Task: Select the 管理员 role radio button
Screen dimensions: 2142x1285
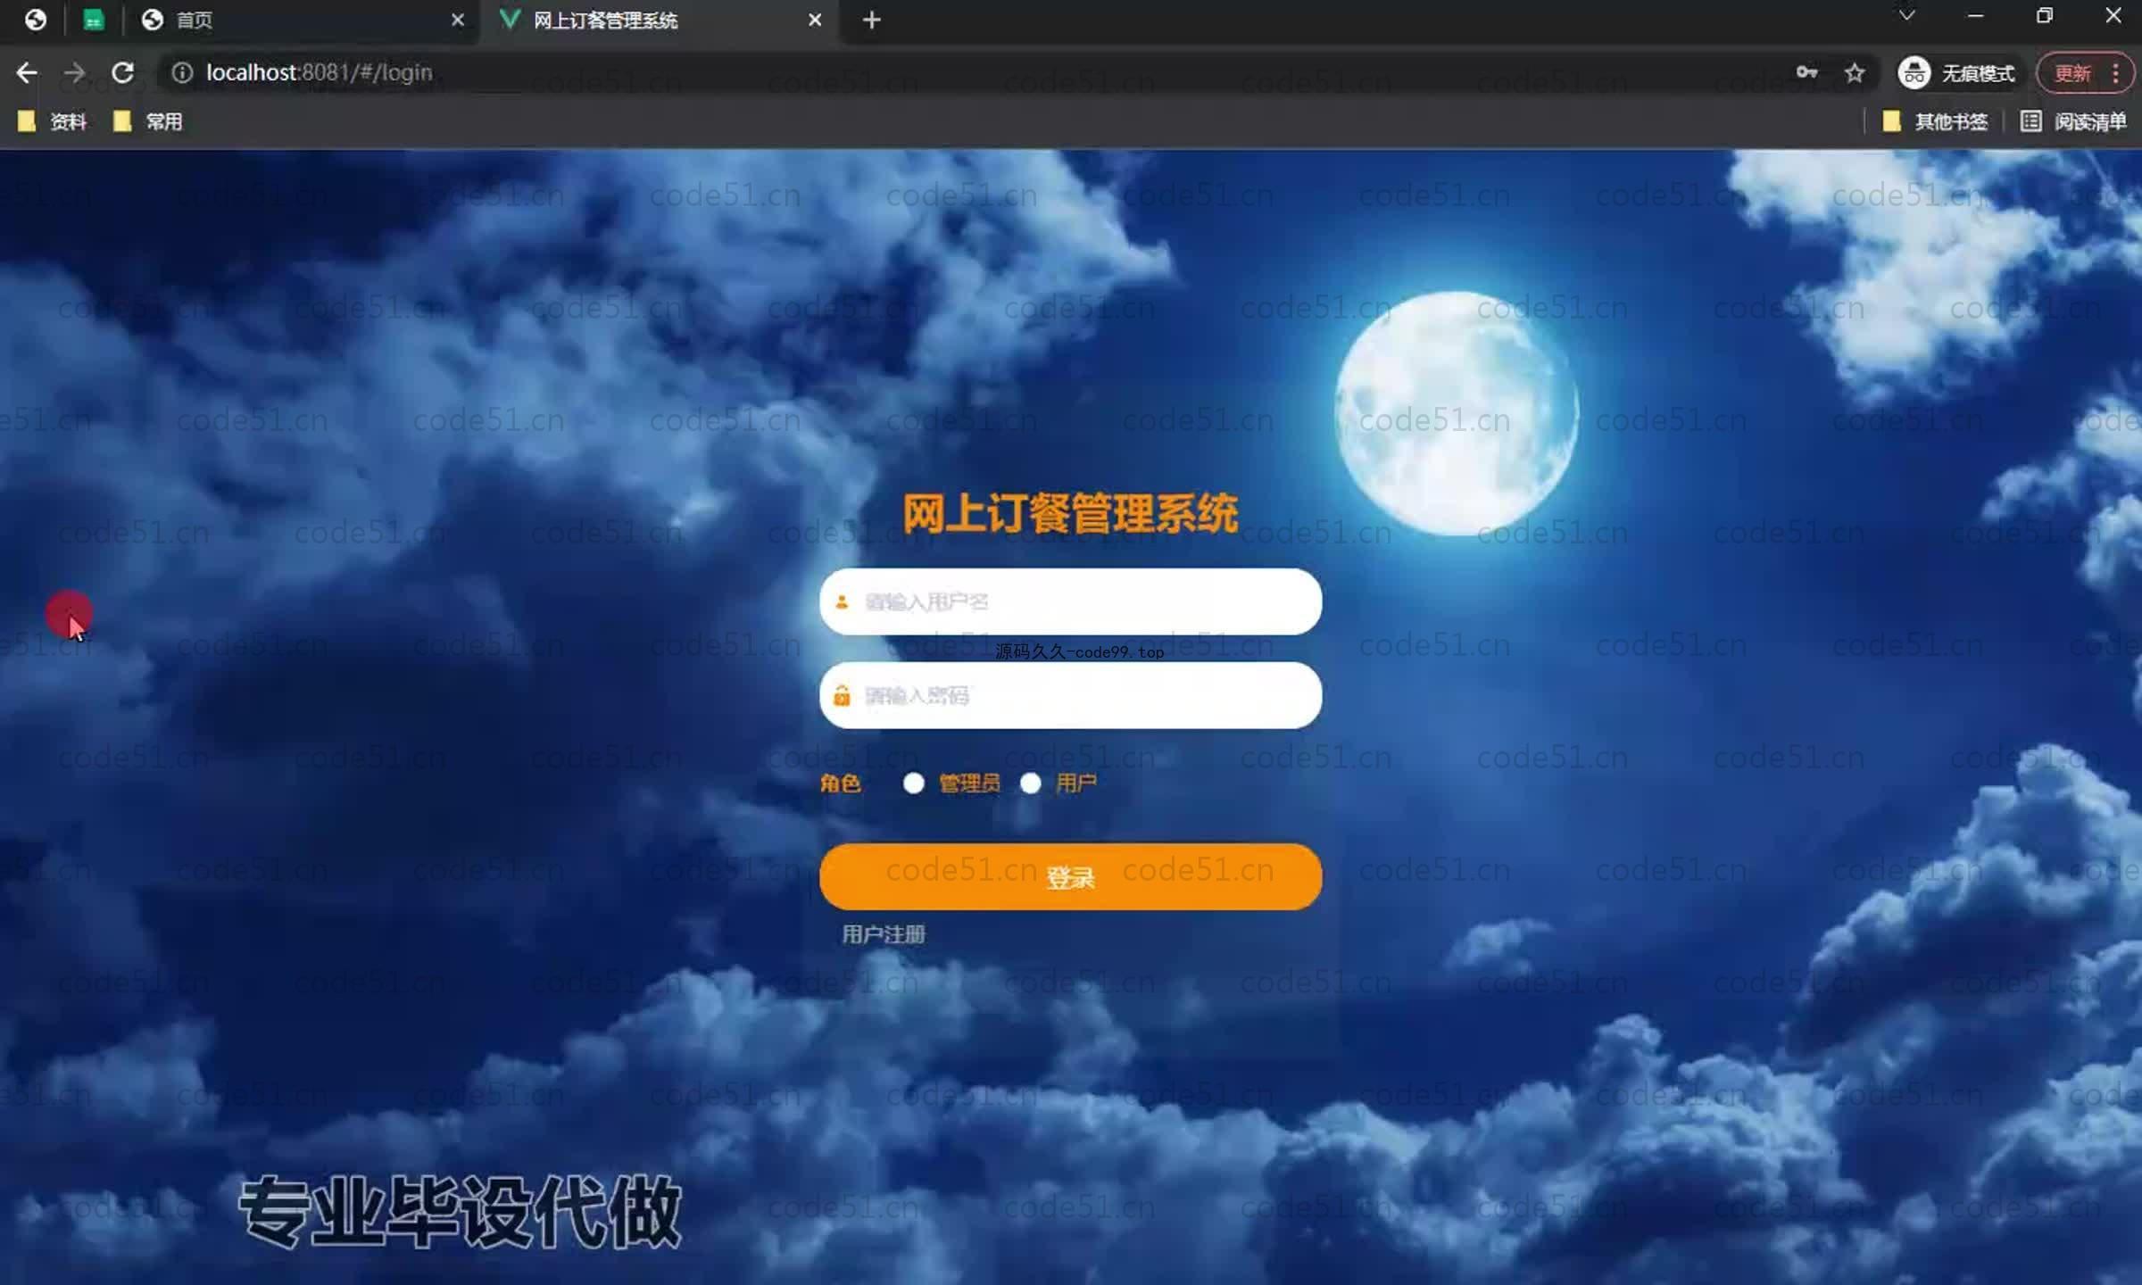Action: tap(913, 783)
